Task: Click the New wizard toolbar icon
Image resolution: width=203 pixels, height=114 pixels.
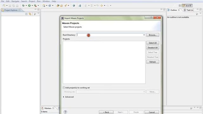Action: (4, 6)
